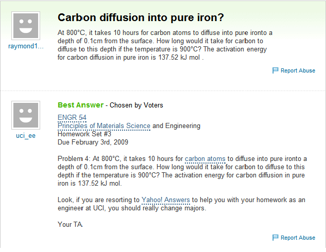Open the raymond1... username profile link
This screenshot has height=252, width=326.
[x=26, y=46]
